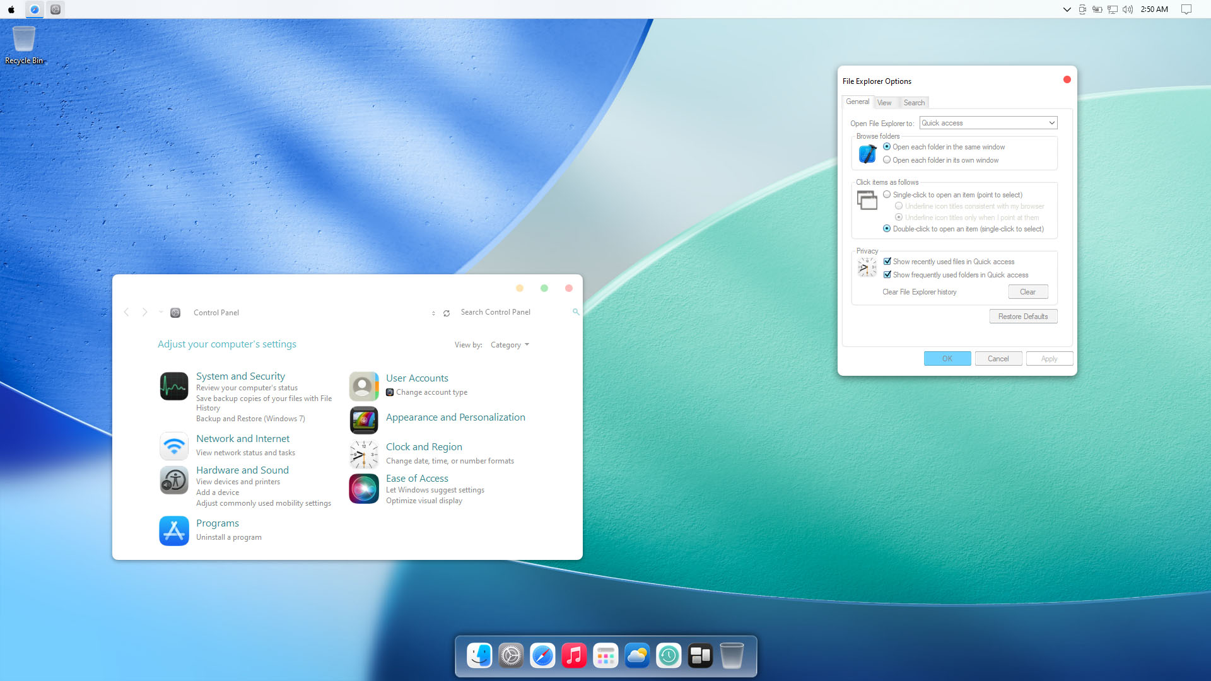The image size is (1211, 681).
Task: Open Finder from the dock
Action: (479, 655)
